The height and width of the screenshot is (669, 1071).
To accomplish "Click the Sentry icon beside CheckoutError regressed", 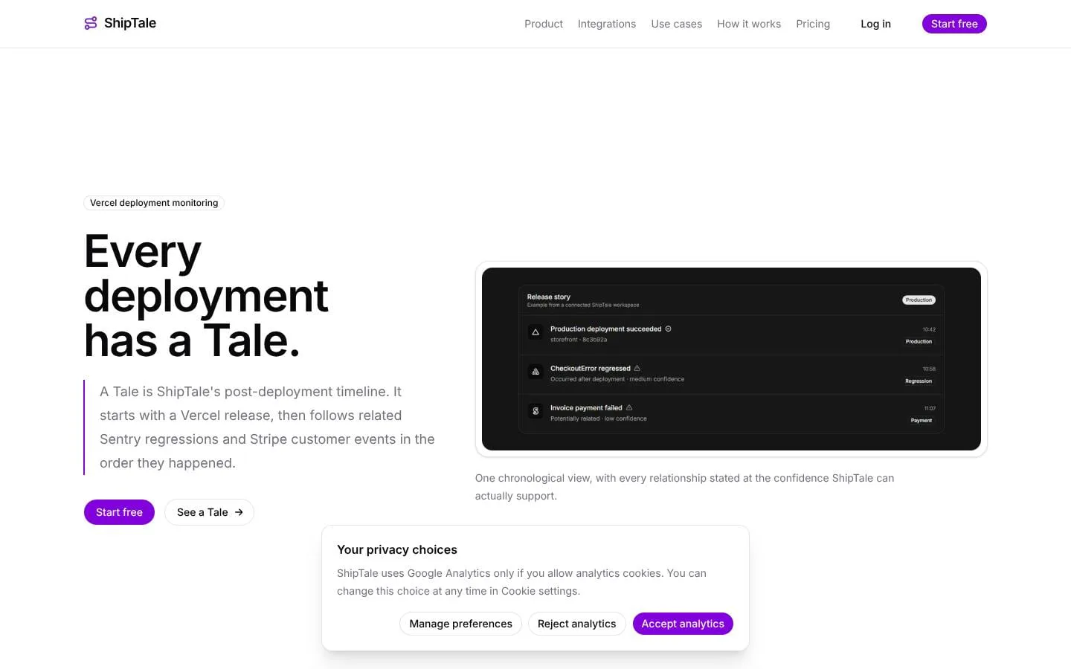I will click(x=535, y=372).
